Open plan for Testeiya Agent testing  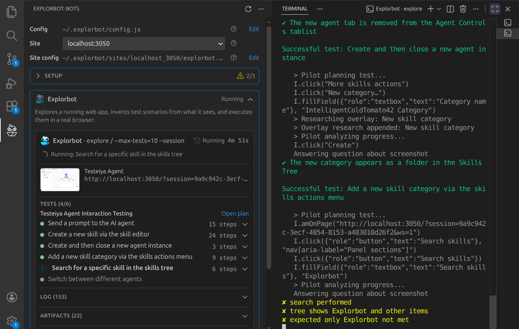(235, 213)
